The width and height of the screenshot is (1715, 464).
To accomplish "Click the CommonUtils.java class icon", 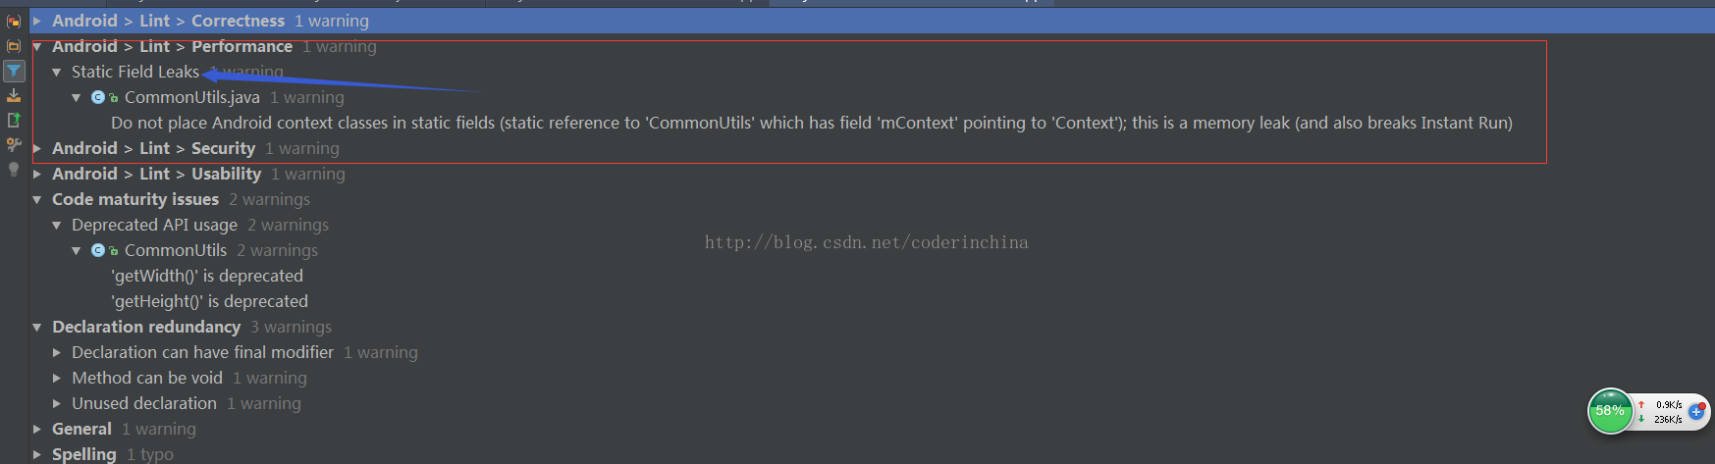I will click(x=98, y=97).
